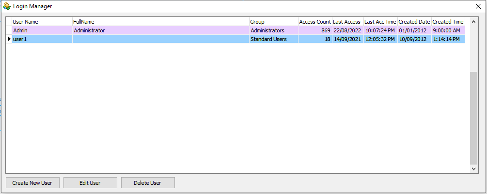Click the FullName column header
The image size is (487, 194).
tap(160, 22)
